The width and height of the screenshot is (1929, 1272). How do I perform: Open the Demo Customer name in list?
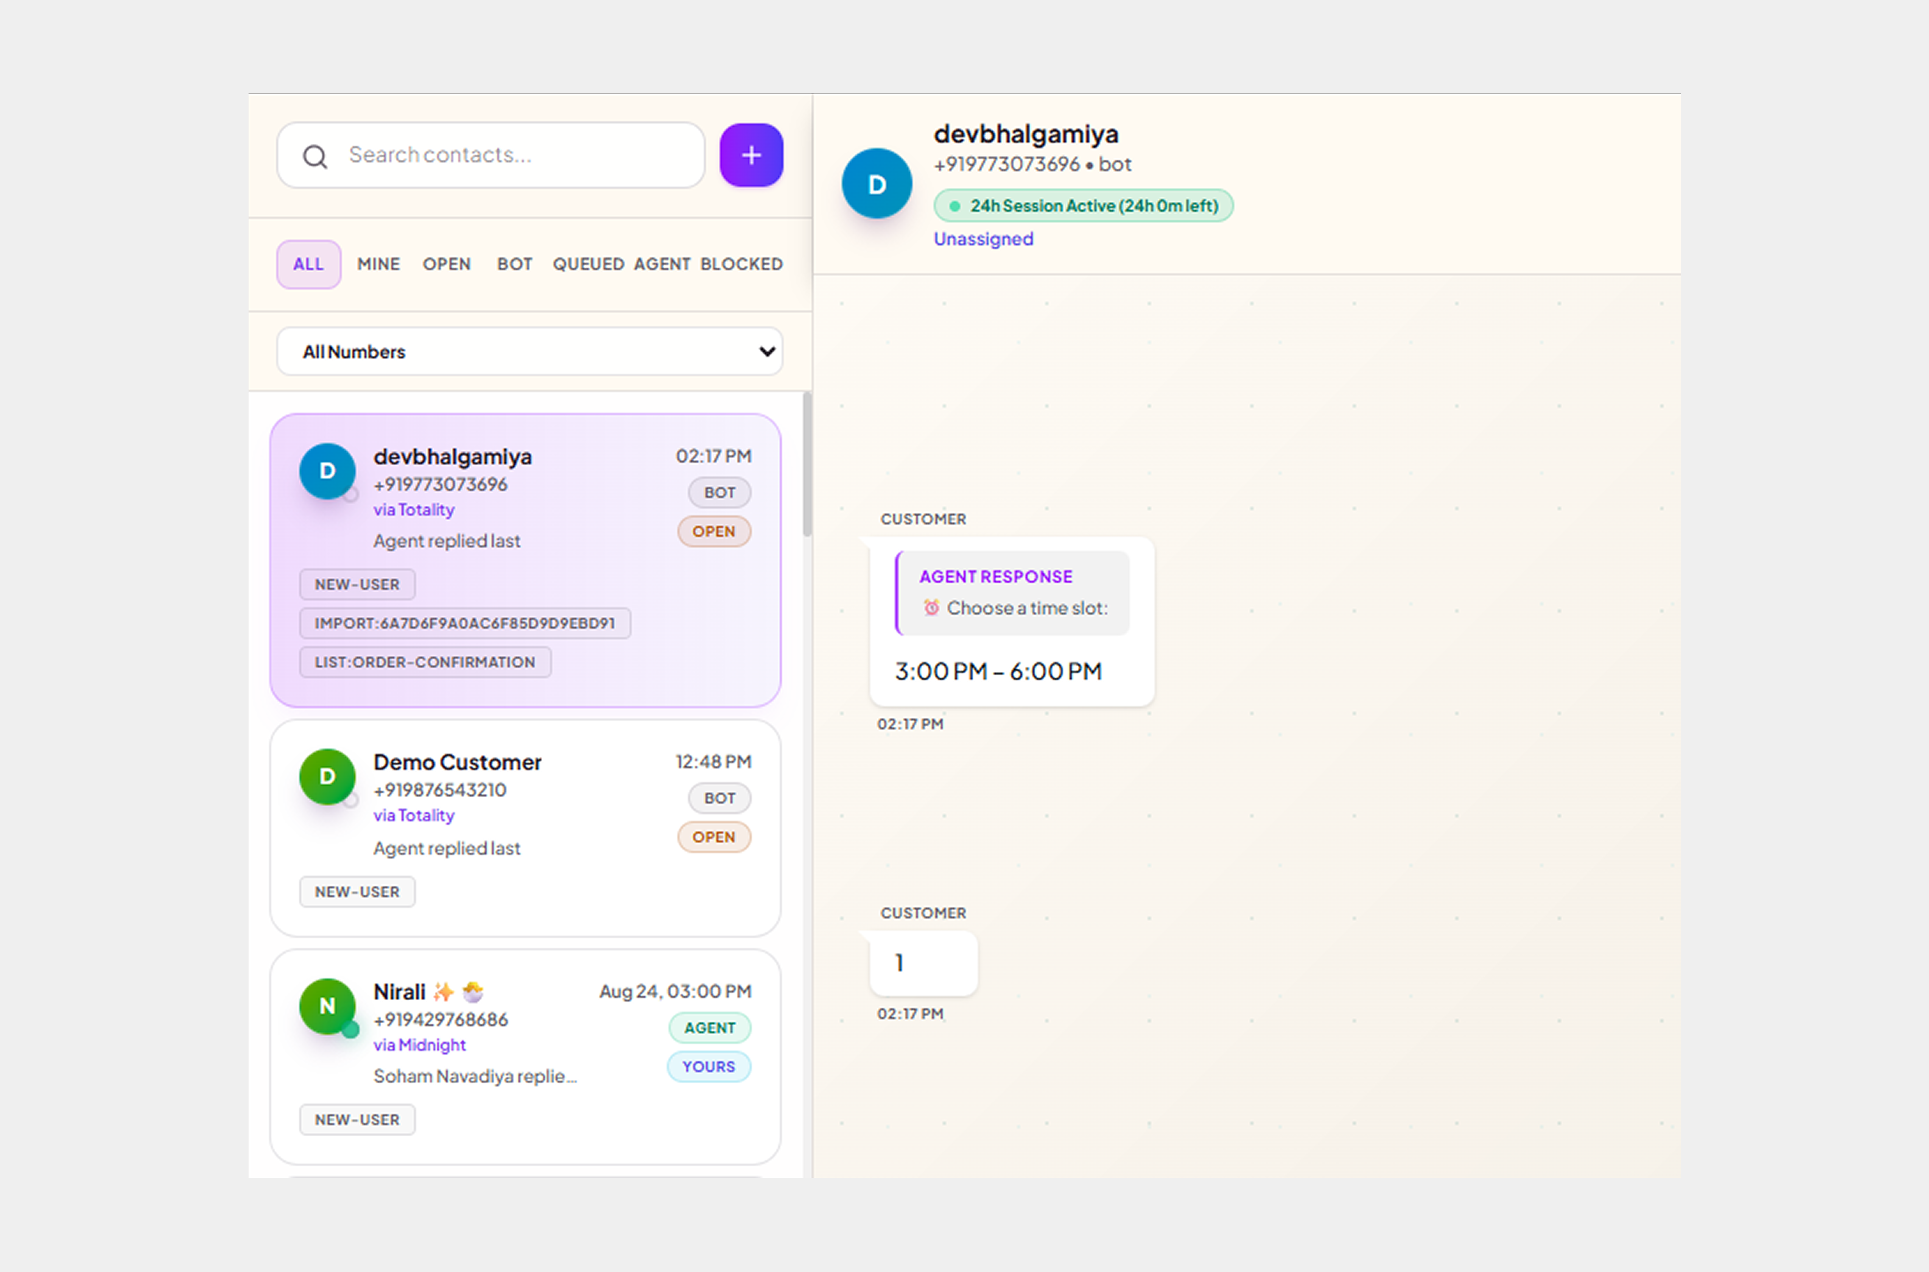(457, 762)
